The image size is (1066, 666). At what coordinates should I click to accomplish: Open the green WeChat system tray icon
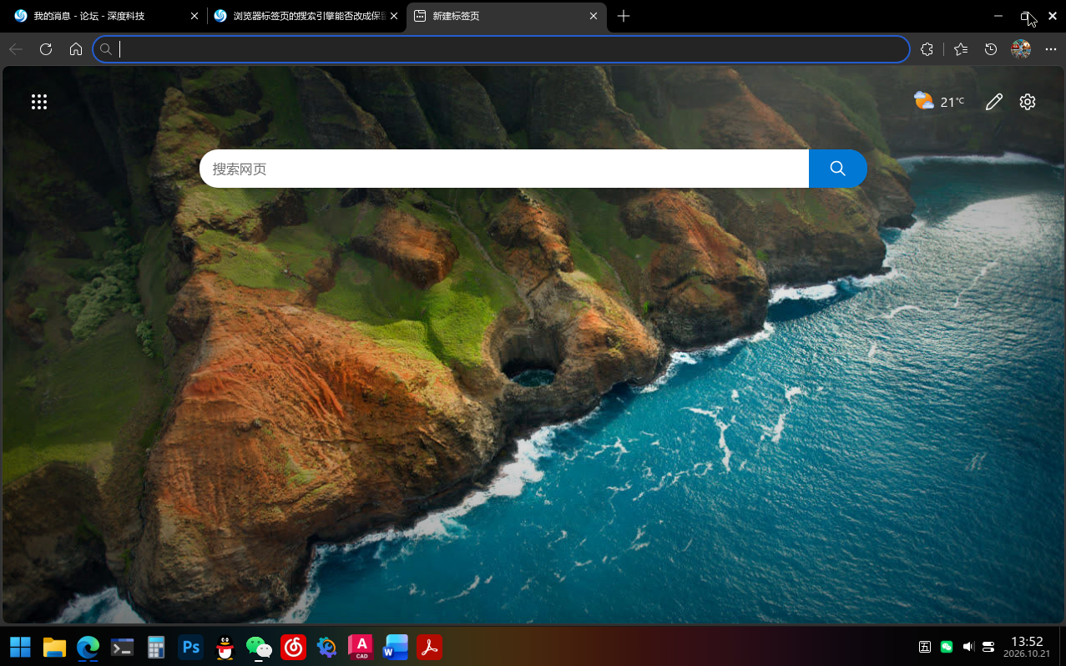947,647
